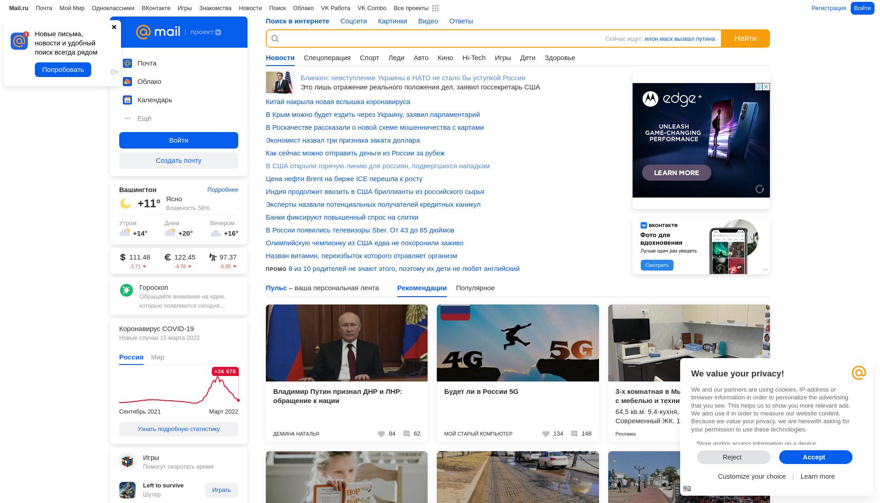Open VK Работа in top navigation

click(x=335, y=8)
